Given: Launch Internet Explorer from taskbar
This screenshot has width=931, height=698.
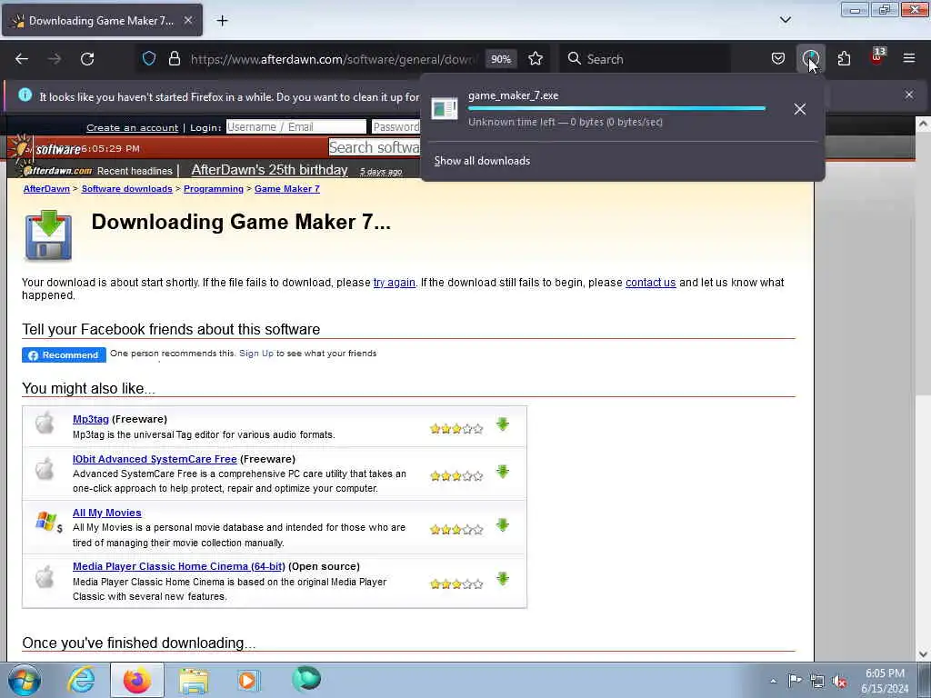Looking at the screenshot, I should pos(81,680).
